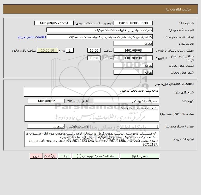The width and height of the screenshot is (201, 195).
Task: Click the announcement date field 1401/09/05 - 15:51
Action: coord(54,23)
